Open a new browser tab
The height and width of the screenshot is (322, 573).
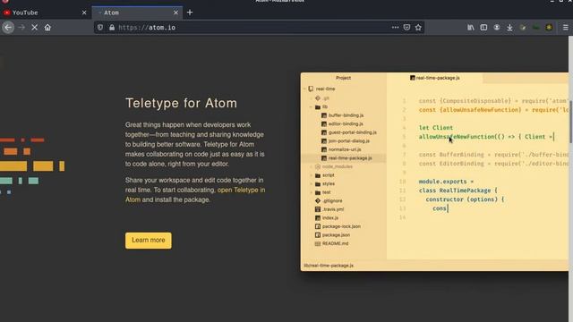click(190, 13)
